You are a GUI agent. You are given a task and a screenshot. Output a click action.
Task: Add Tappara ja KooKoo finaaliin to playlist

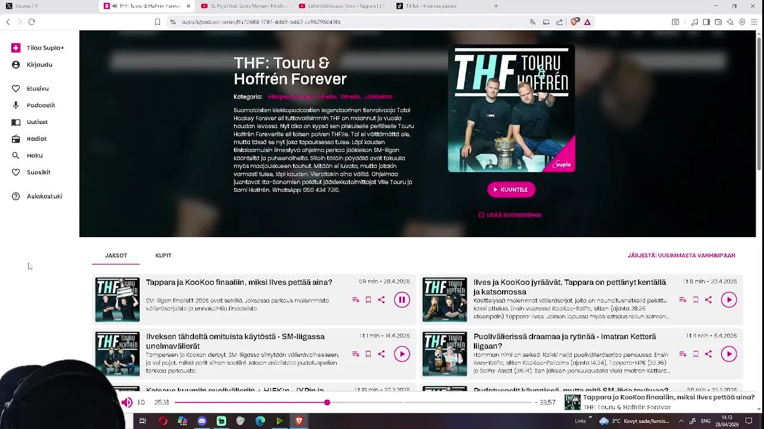[356, 300]
